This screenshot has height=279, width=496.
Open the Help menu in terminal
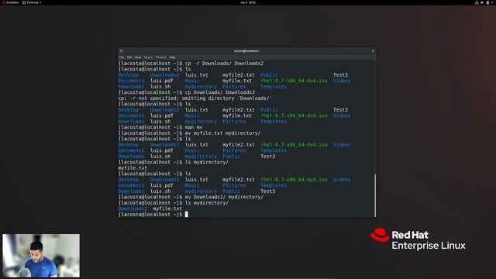pyautogui.click(x=172, y=57)
